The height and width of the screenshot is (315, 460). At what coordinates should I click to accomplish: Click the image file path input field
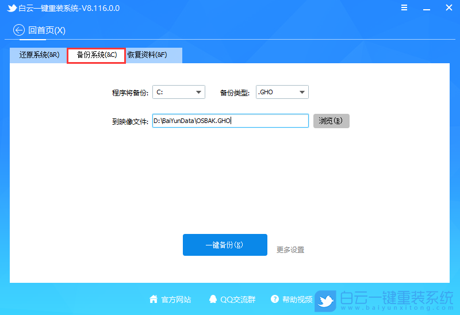[x=231, y=121]
